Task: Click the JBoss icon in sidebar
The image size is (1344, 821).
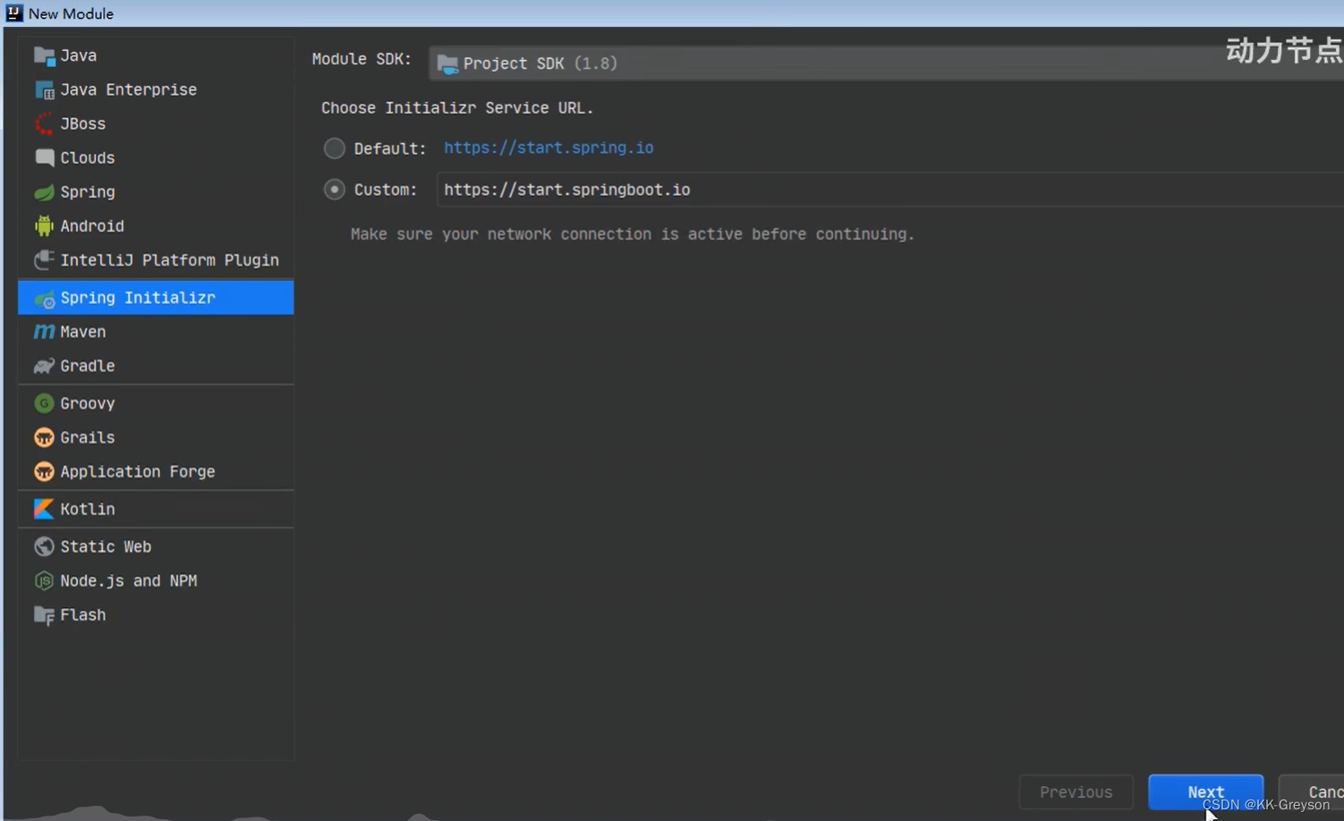Action: (44, 123)
